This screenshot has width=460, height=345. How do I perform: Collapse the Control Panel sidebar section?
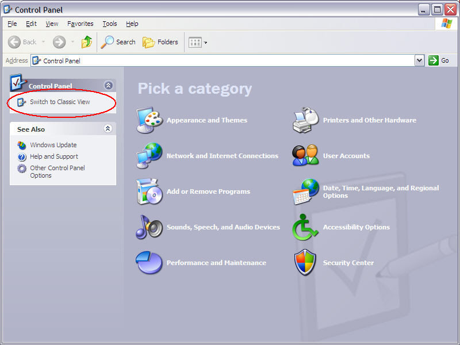(108, 85)
